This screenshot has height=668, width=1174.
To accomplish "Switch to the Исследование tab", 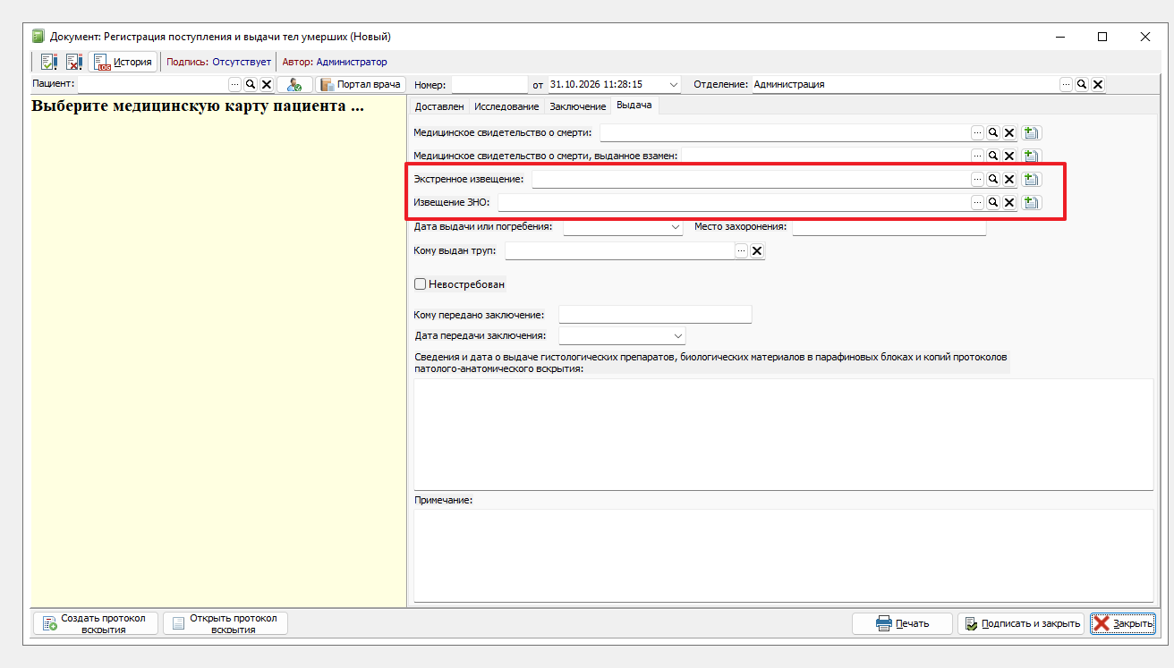I will [x=506, y=106].
